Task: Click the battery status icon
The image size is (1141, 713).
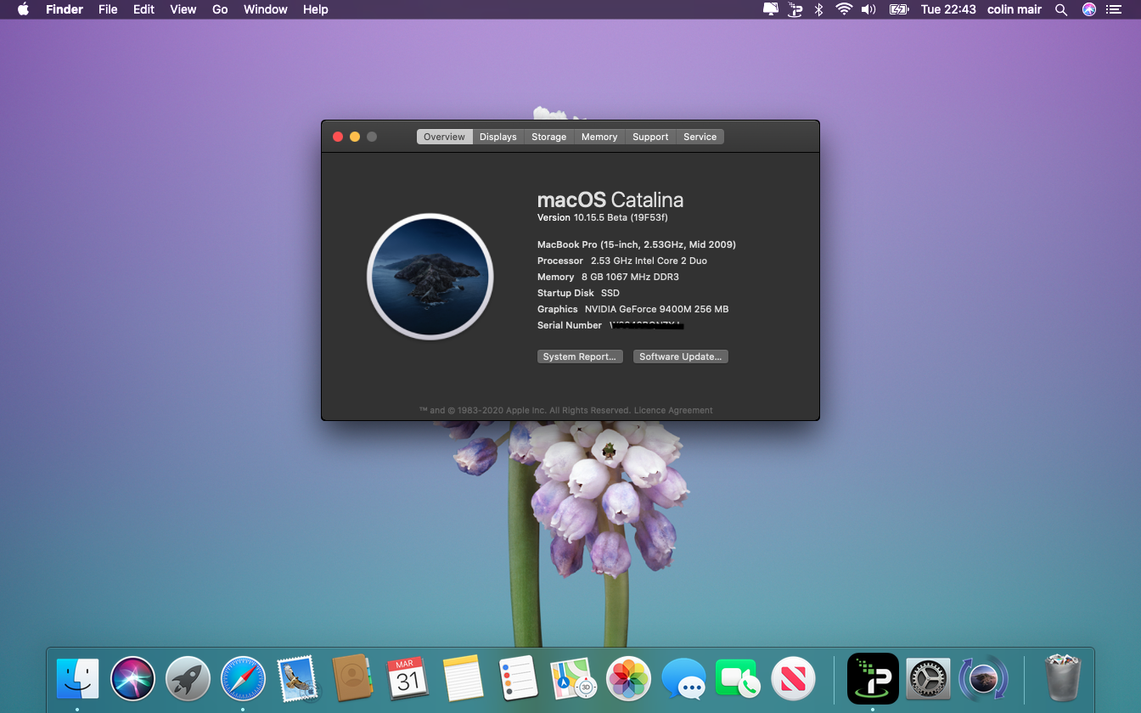Action: point(899,9)
